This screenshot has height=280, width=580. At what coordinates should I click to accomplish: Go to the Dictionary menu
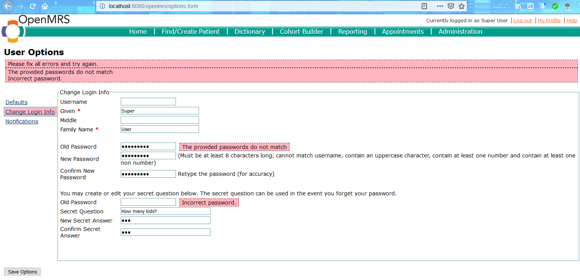[250, 31]
